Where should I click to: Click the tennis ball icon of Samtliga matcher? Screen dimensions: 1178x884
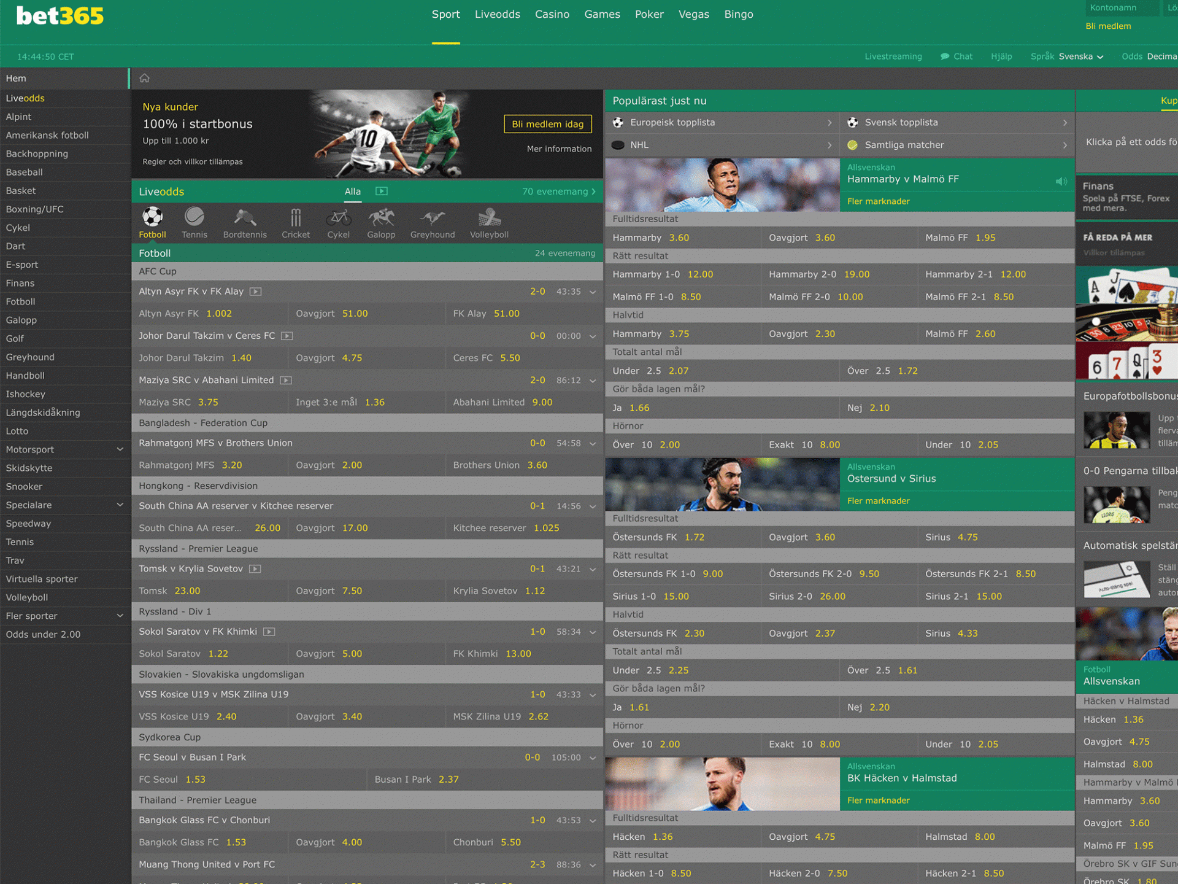852,145
